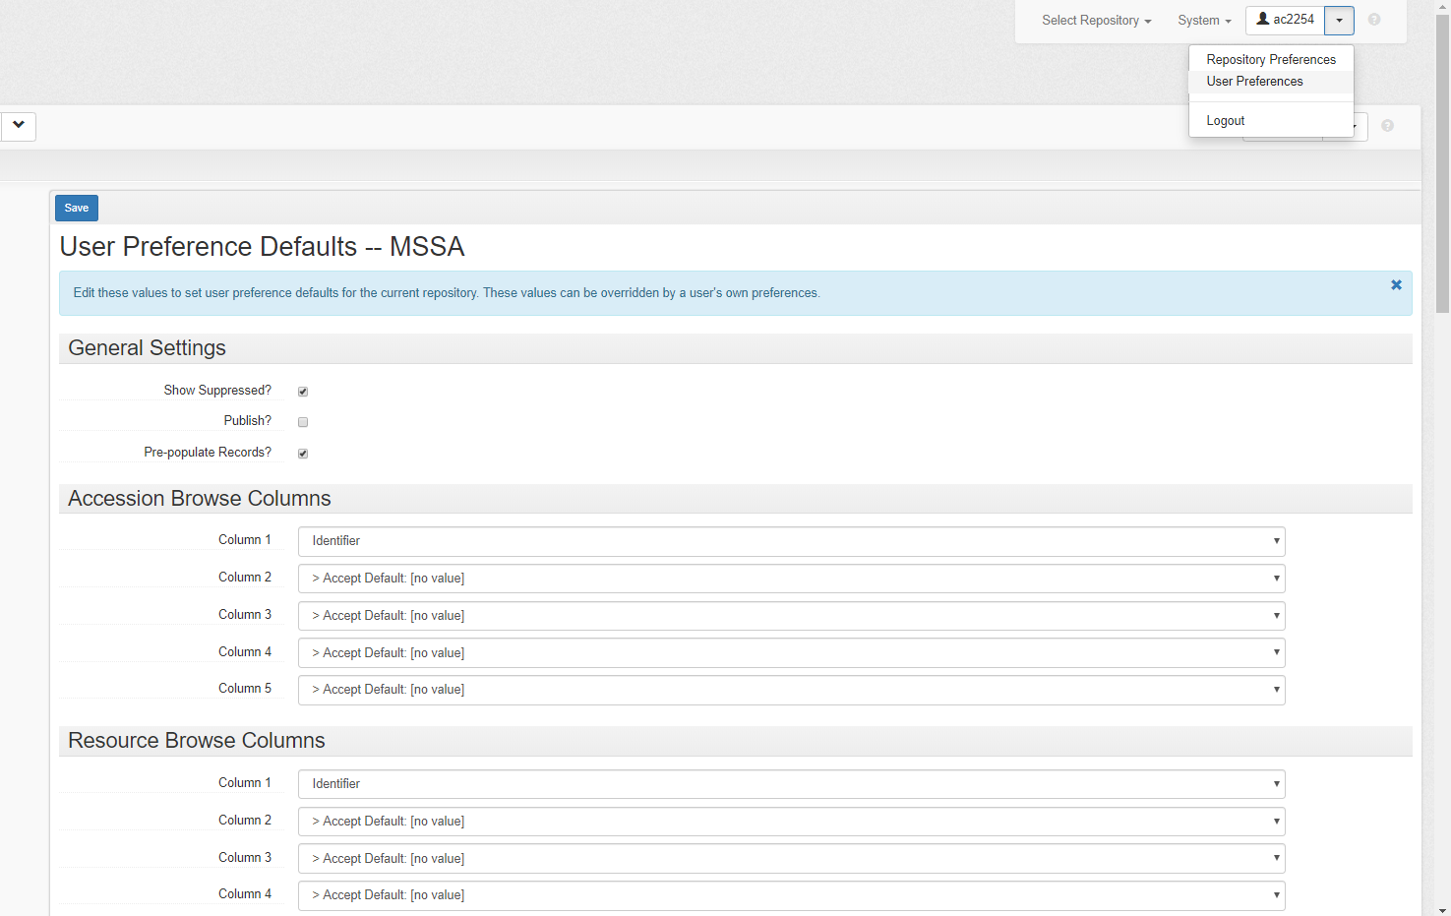
Task: Uncheck the Pre-populate Records? checkbox
Action: pos(303,454)
